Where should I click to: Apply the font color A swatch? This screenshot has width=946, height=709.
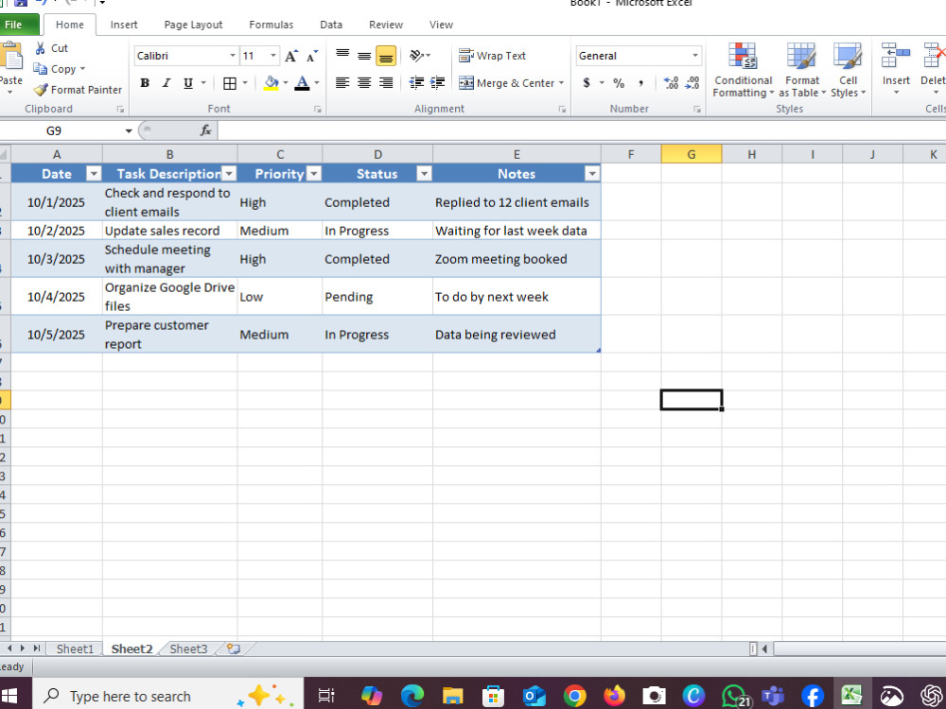click(303, 83)
